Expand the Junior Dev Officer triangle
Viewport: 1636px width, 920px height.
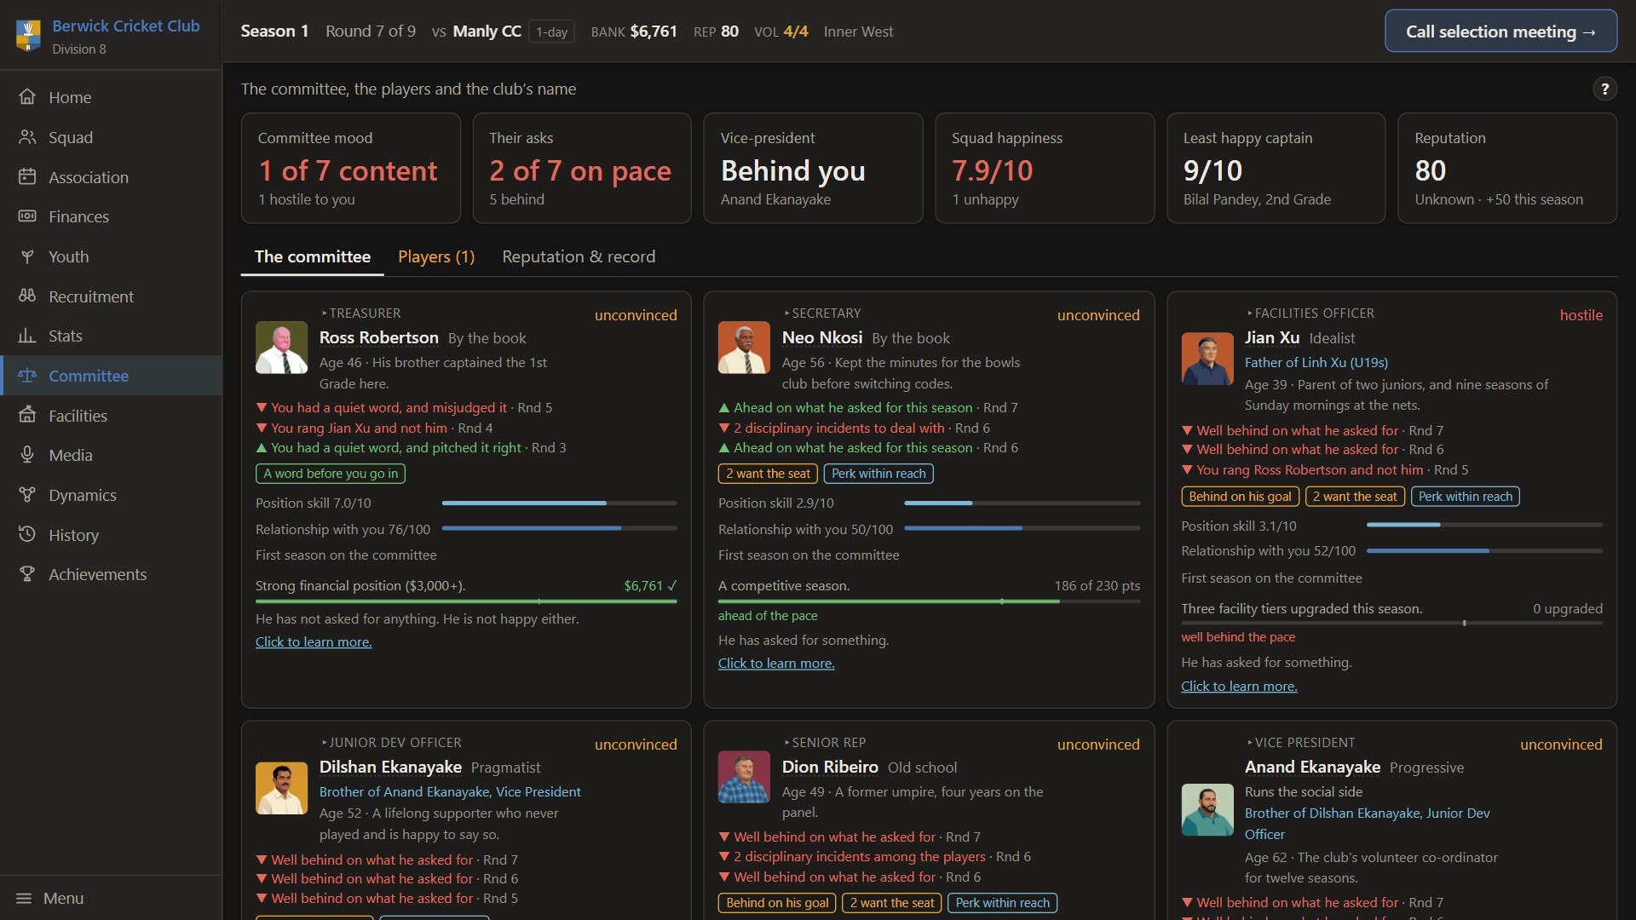pyautogui.click(x=324, y=743)
